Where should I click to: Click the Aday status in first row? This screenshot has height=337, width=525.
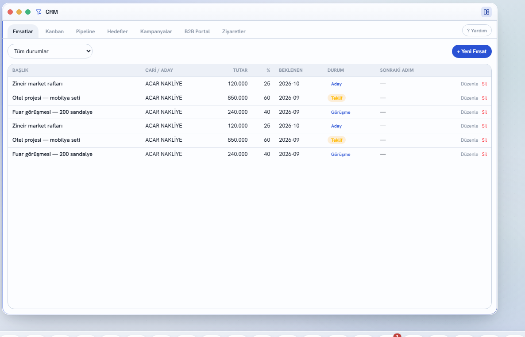(336, 84)
